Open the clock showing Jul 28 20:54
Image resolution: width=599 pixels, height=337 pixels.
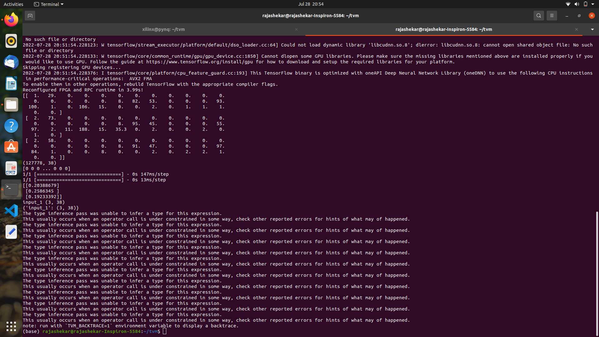pos(310,4)
